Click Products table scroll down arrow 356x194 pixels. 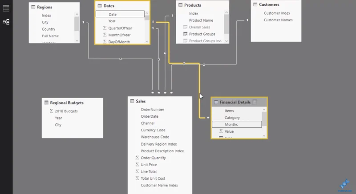point(227,41)
